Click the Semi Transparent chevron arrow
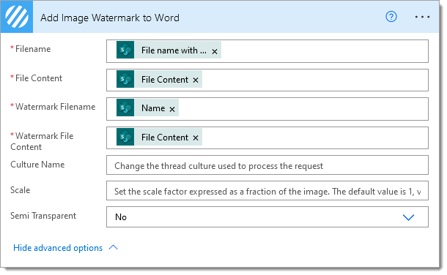 coord(408,217)
